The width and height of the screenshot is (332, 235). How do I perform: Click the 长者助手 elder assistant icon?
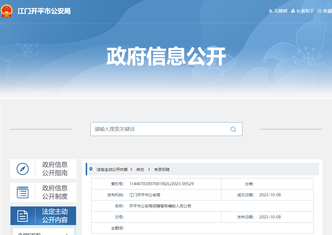click(293, 11)
